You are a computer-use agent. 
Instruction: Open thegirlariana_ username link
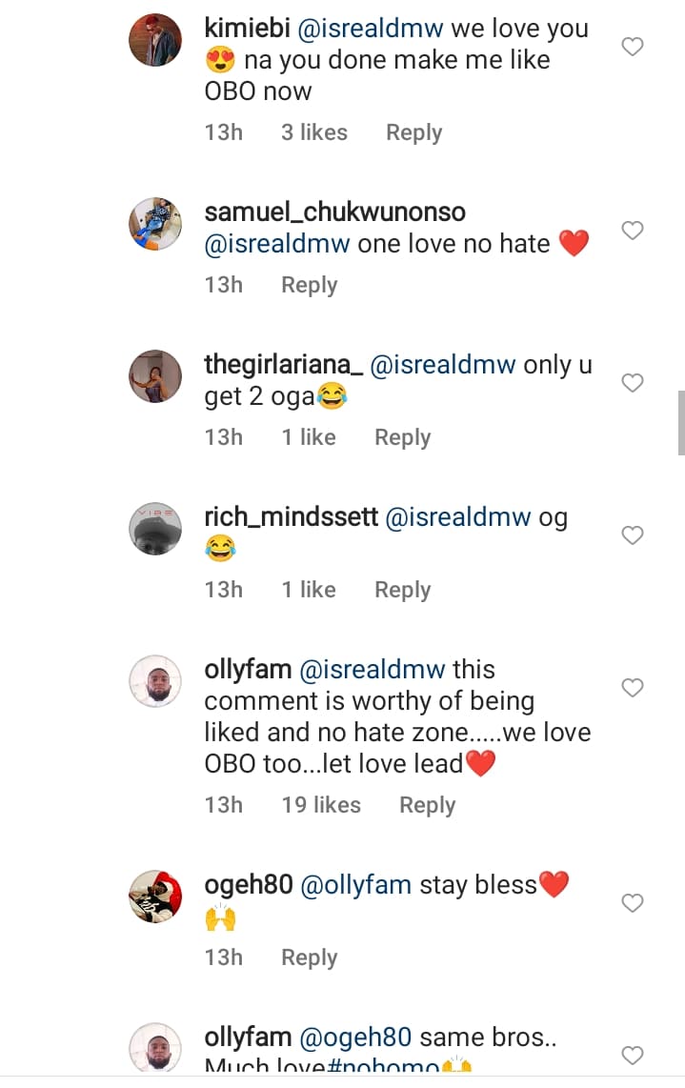283,365
